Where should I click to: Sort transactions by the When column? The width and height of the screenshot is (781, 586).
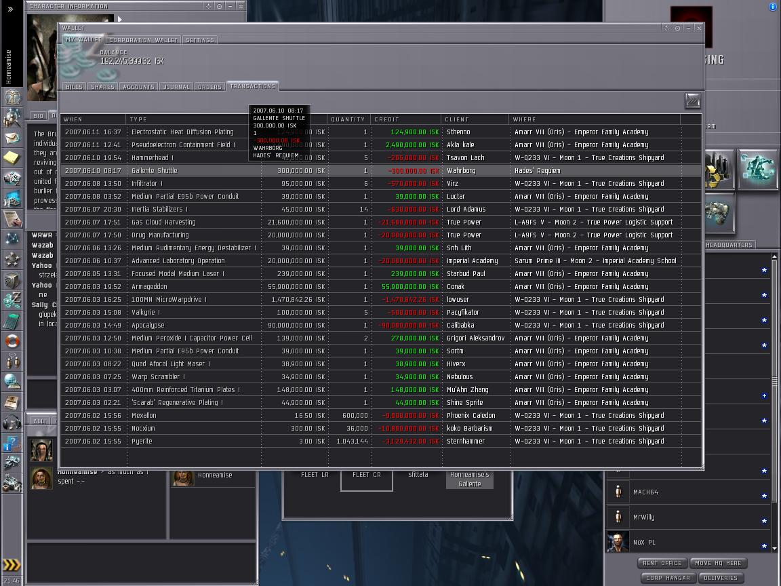[x=93, y=119]
